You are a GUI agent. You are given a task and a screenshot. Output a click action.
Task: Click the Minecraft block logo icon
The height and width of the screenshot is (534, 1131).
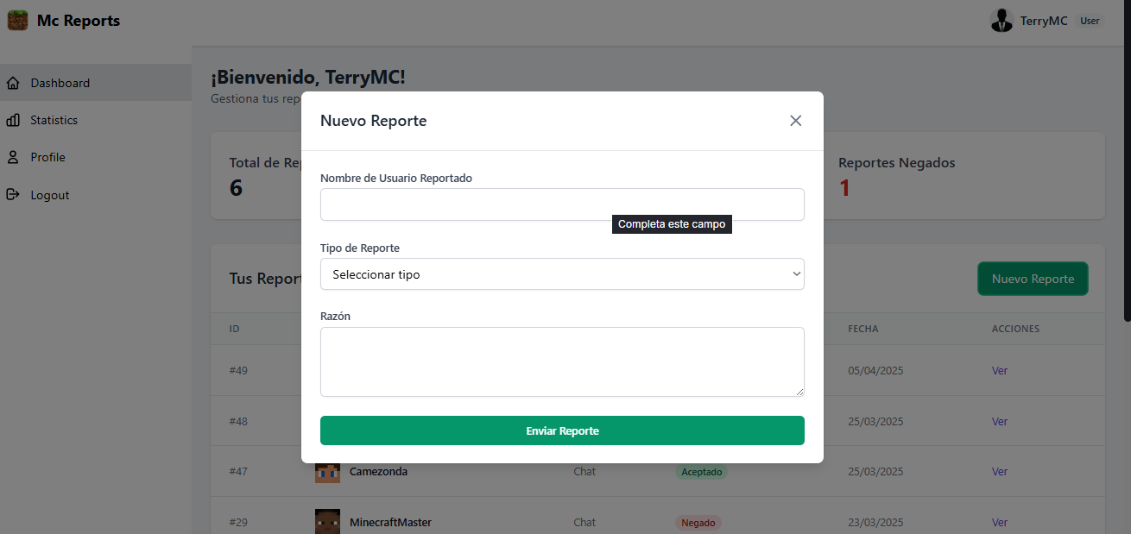point(18,20)
